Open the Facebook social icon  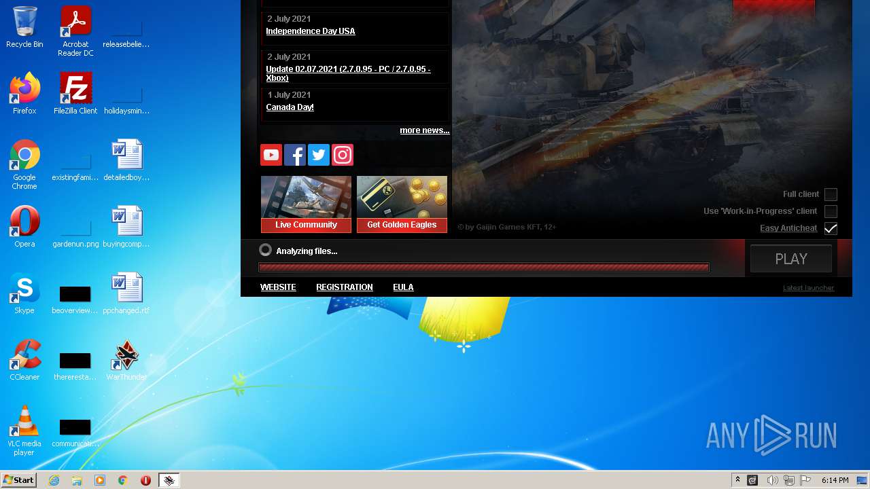point(295,155)
